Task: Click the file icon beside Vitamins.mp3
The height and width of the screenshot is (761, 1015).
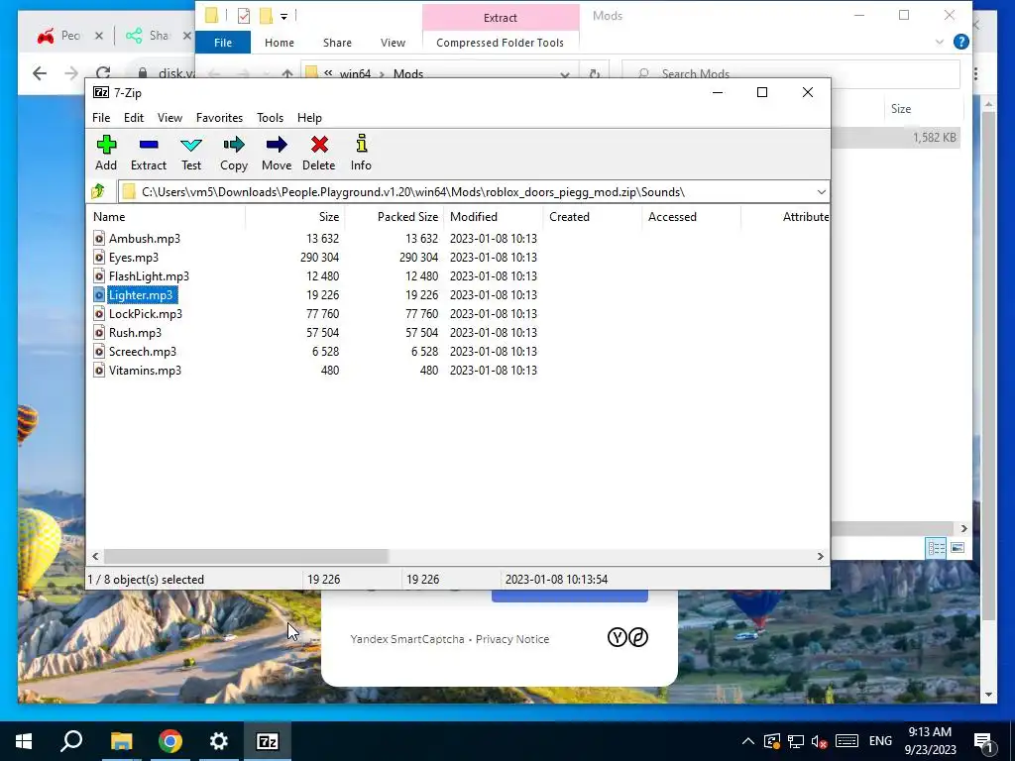Action: (x=99, y=370)
